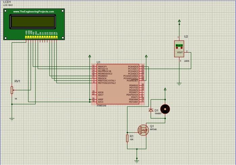The height and width of the screenshot is (165, 236).
Task: Select the LM35 temperature sensor U2
Action: [179, 49]
